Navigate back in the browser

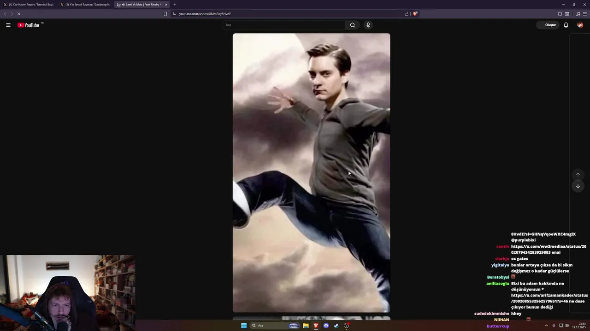(5, 14)
